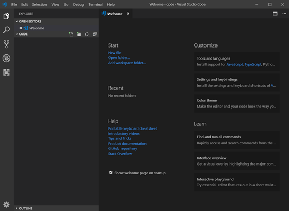Click the JavaScript link in Tools and languages
The height and width of the screenshot is (211, 289).
[235, 64]
